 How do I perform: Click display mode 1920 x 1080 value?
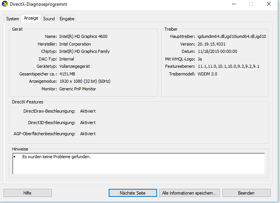(x=85, y=81)
